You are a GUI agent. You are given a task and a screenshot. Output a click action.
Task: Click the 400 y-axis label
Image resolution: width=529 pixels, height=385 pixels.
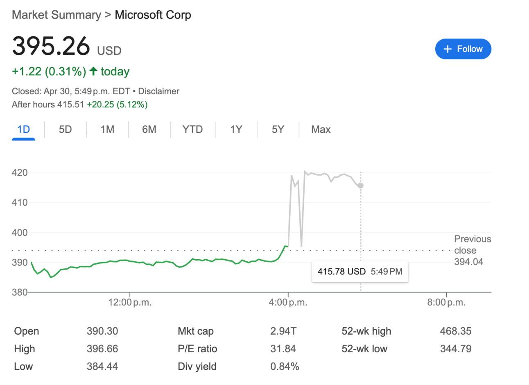point(20,233)
